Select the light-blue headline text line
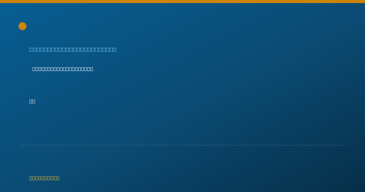Screen dimensions: 365x192 [x=73, y=49]
